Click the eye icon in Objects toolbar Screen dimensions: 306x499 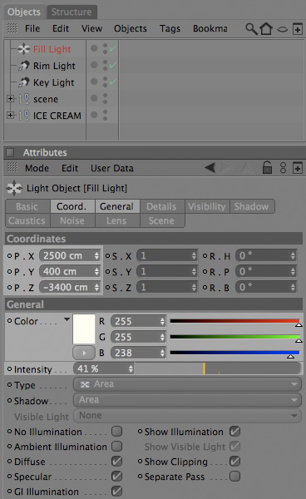point(282,30)
